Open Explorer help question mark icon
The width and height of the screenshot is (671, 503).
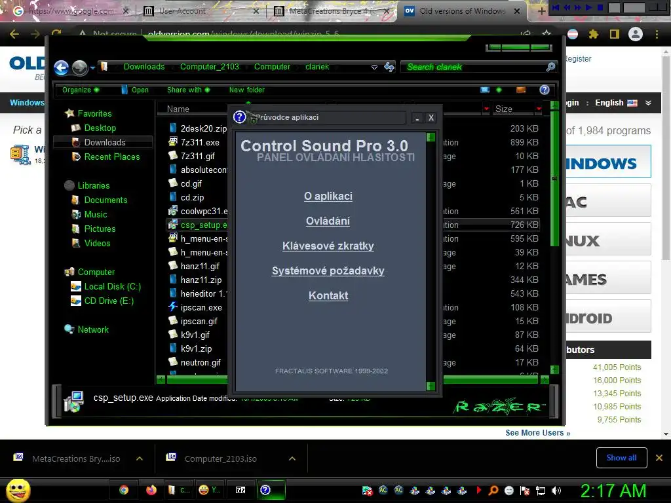(x=545, y=89)
